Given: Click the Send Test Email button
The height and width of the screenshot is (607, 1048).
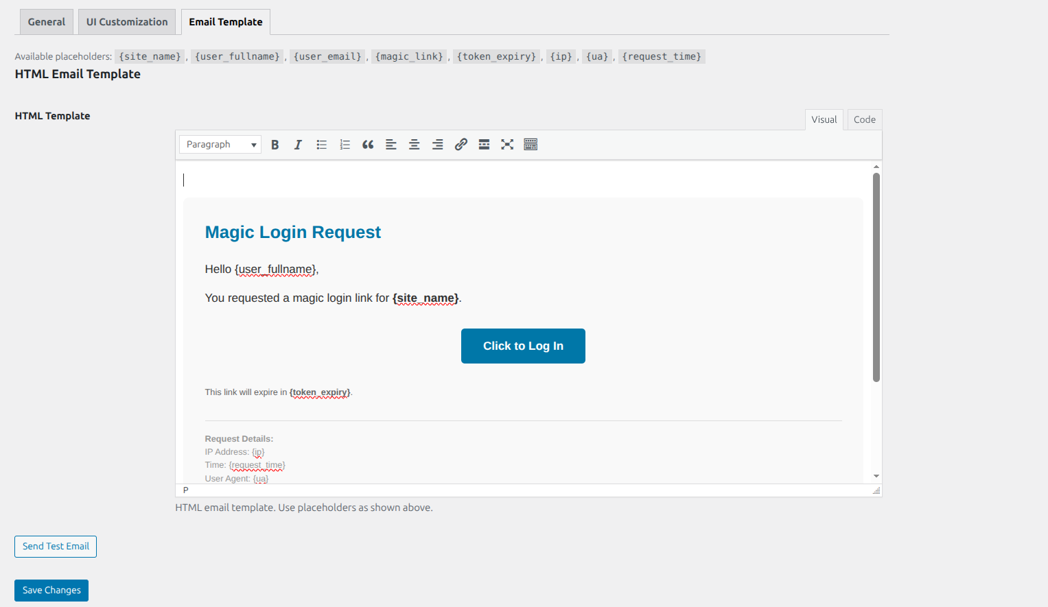Looking at the screenshot, I should (x=55, y=547).
